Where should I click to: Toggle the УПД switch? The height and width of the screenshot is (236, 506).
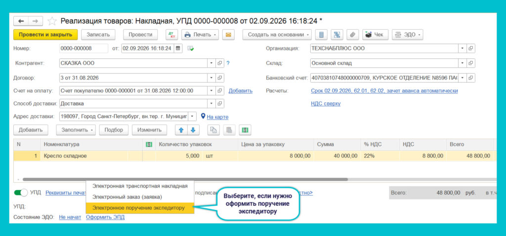21,193
